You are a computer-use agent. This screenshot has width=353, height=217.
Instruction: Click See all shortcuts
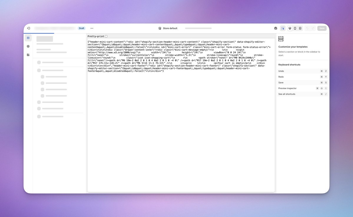pyautogui.click(x=303, y=94)
